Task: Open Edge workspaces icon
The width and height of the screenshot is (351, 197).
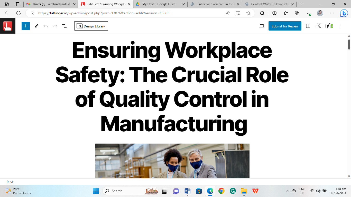Action: point(7,4)
